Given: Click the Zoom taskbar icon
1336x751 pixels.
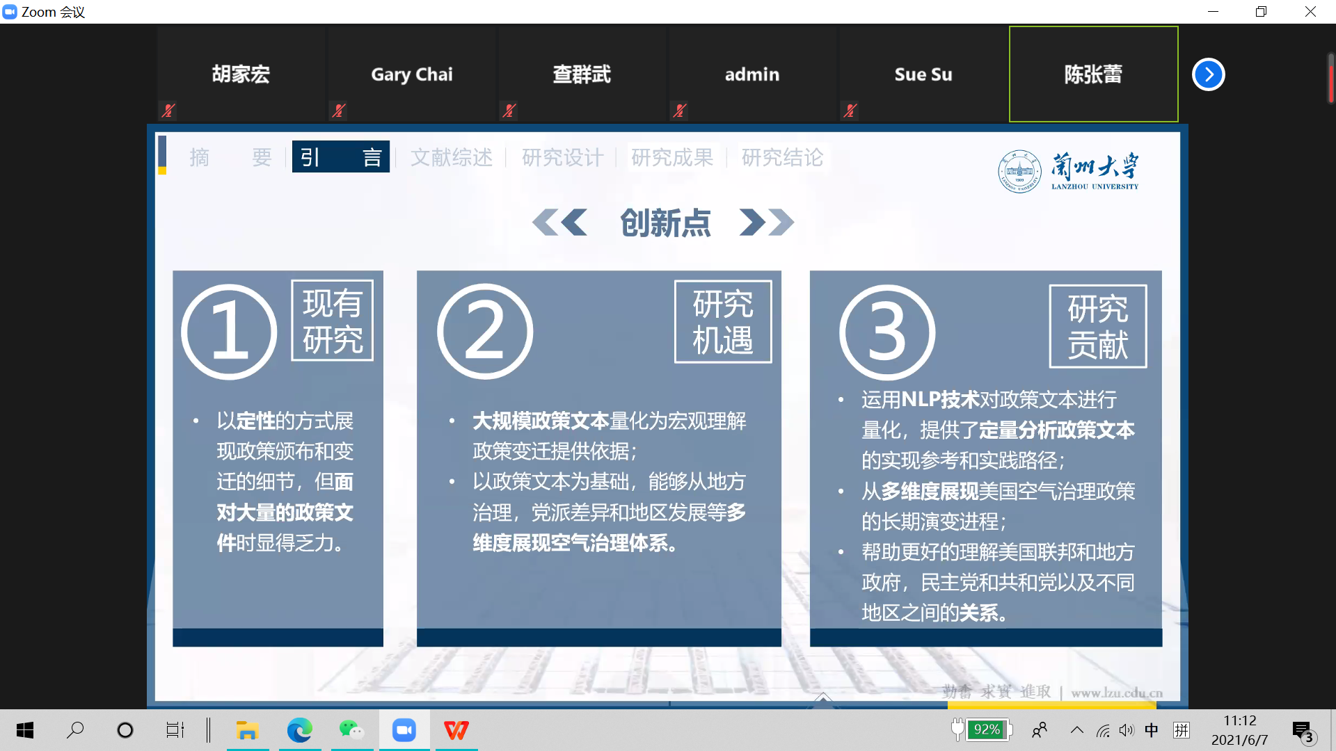Looking at the screenshot, I should tap(404, 730).
